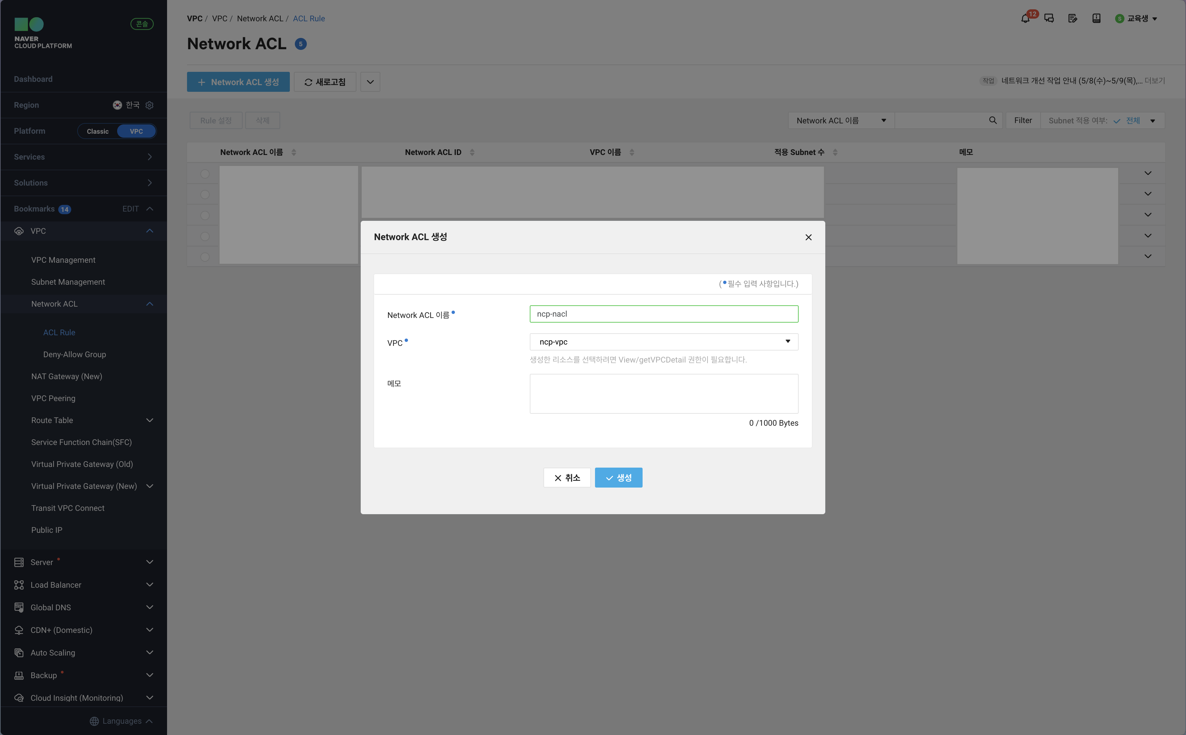Expand the Route Table sidebar menu
This screenshot has width=1186, height=735.
click(150, 420)
